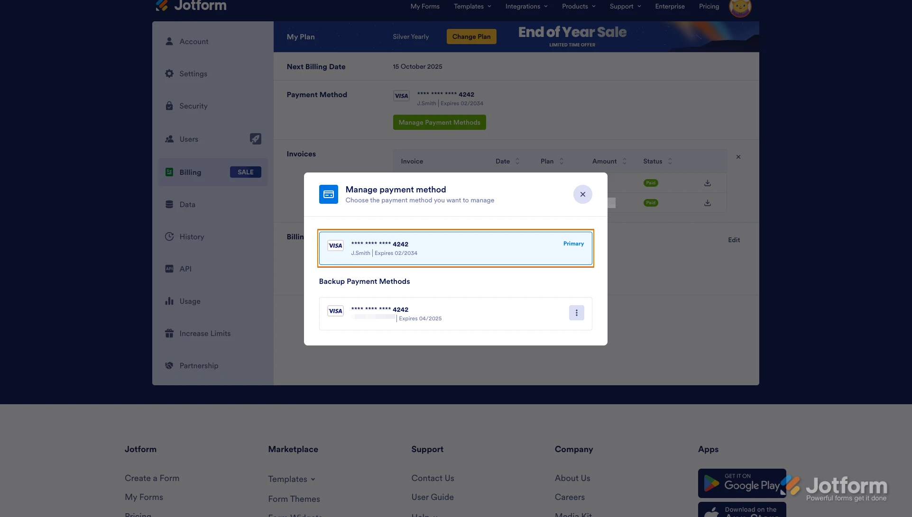
Task: Open Security settings in sidebar
Action: point(193,106)
